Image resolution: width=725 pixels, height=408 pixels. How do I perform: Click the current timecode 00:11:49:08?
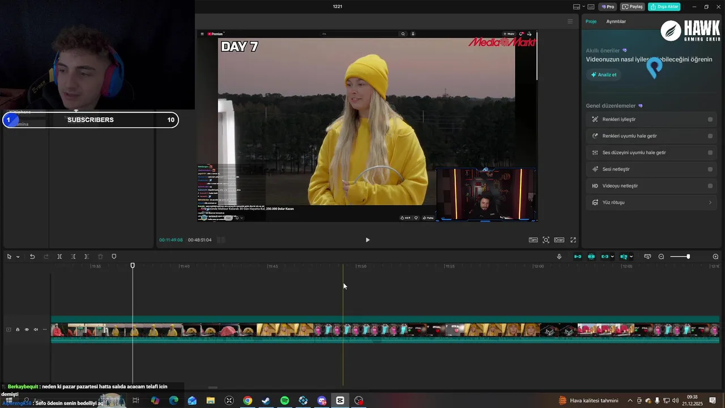coord(171,240)
